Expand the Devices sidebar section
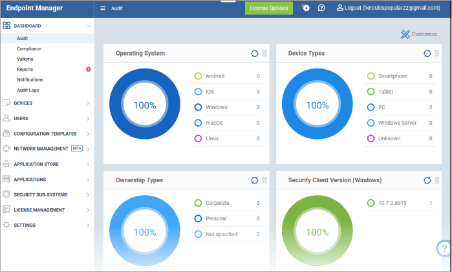Screen dimensions: 452x272 88,103
